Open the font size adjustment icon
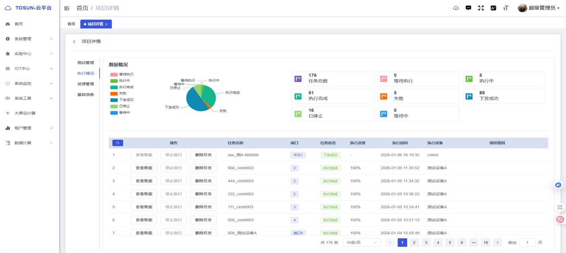Viewport: 566px width, 253px height. (x=506, y=8)
